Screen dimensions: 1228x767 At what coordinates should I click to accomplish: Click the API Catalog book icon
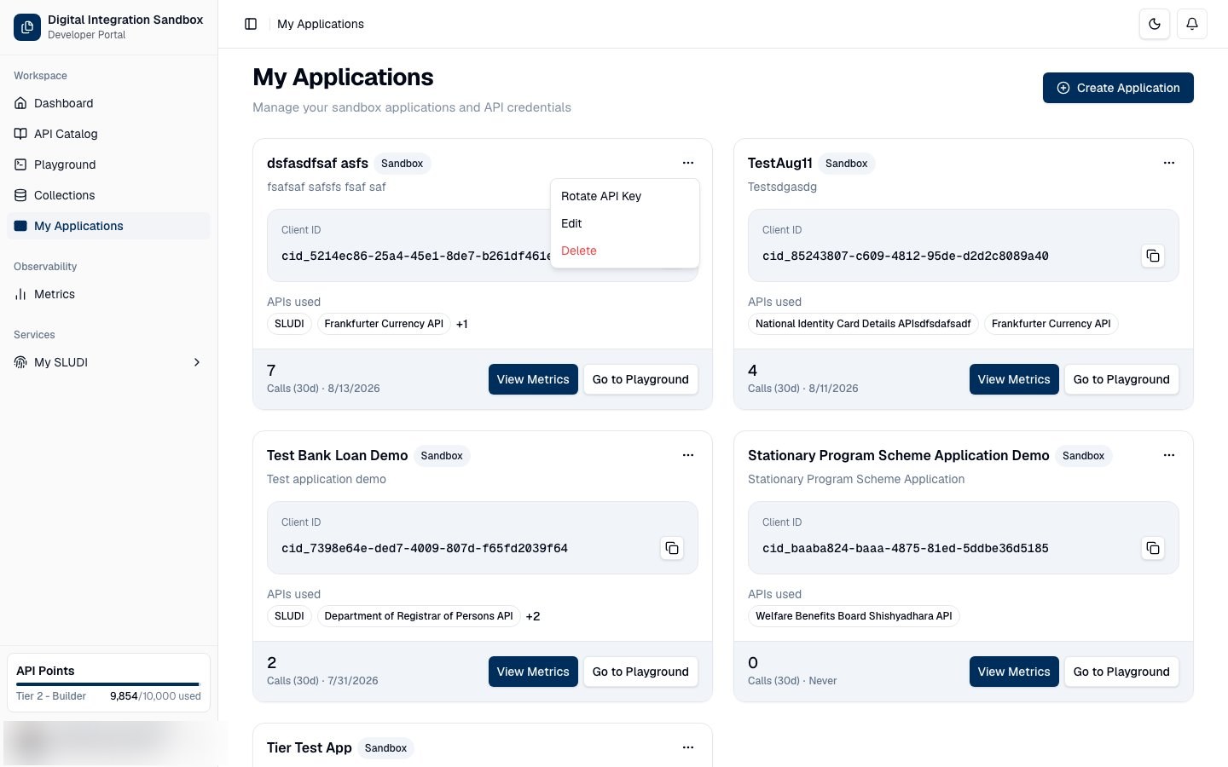[x=20, y=134]
